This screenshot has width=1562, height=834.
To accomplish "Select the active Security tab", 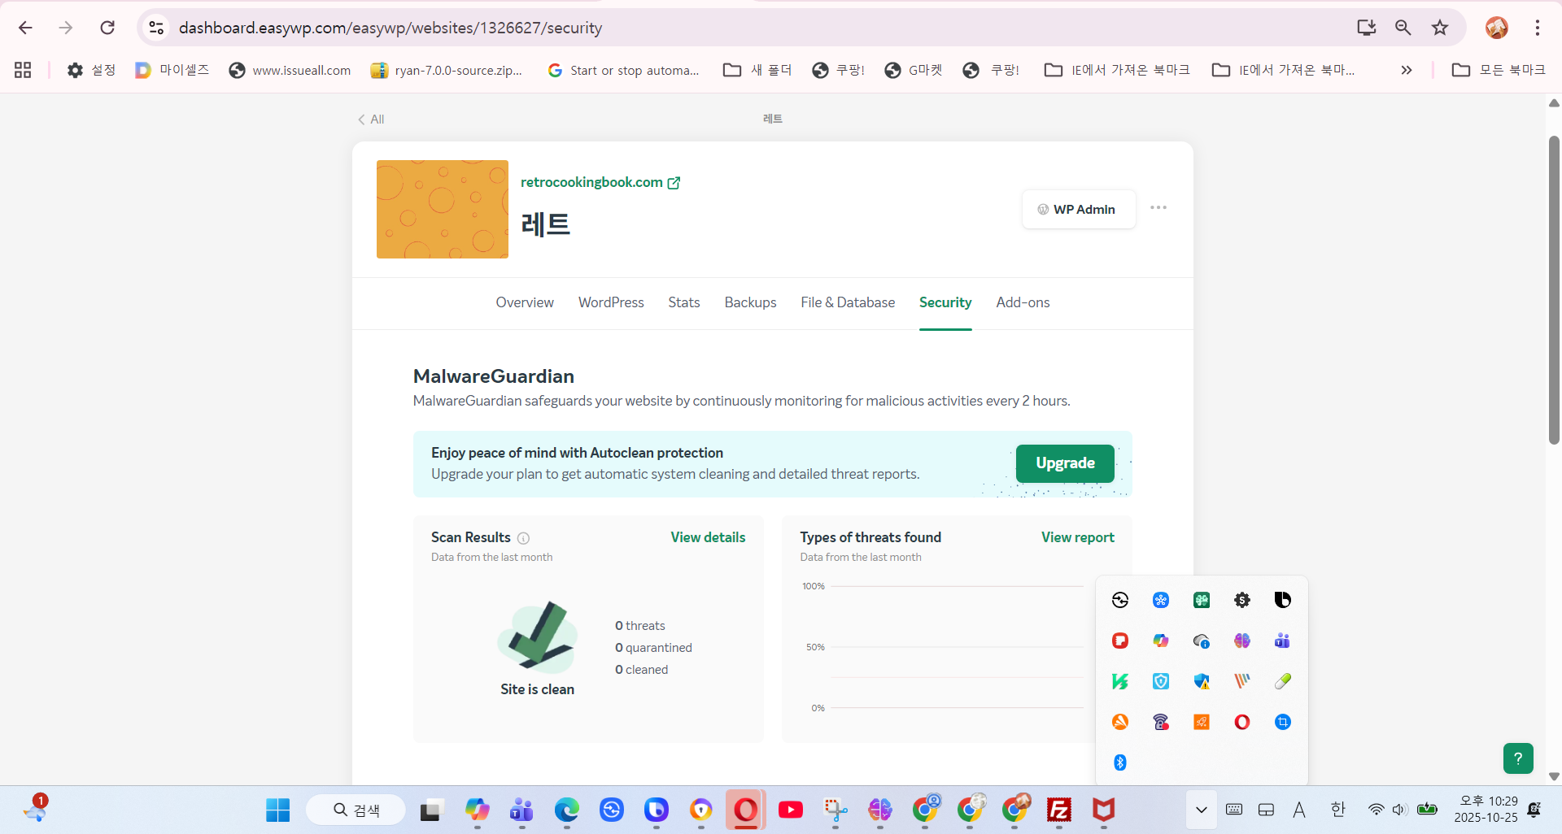I will [x=945, y=302].
